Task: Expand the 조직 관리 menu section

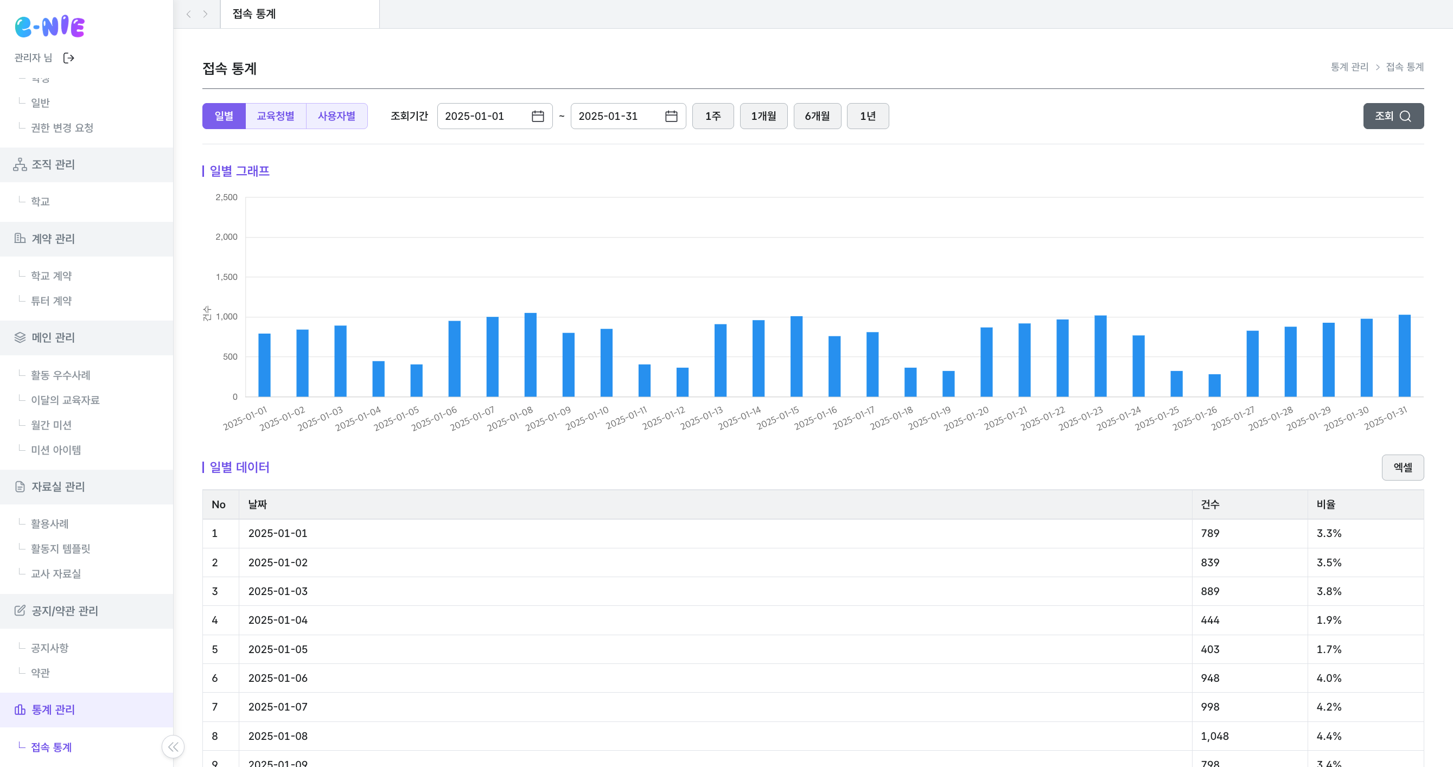Action: click(x=53, y=165)
